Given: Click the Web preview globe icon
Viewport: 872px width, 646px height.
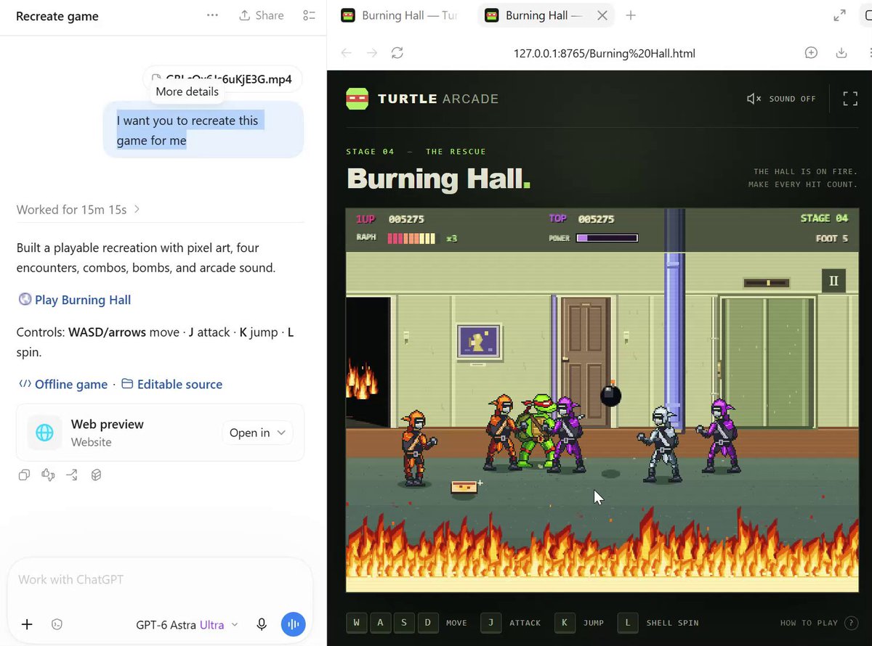Looking at the screenshot, I should 44,433.
